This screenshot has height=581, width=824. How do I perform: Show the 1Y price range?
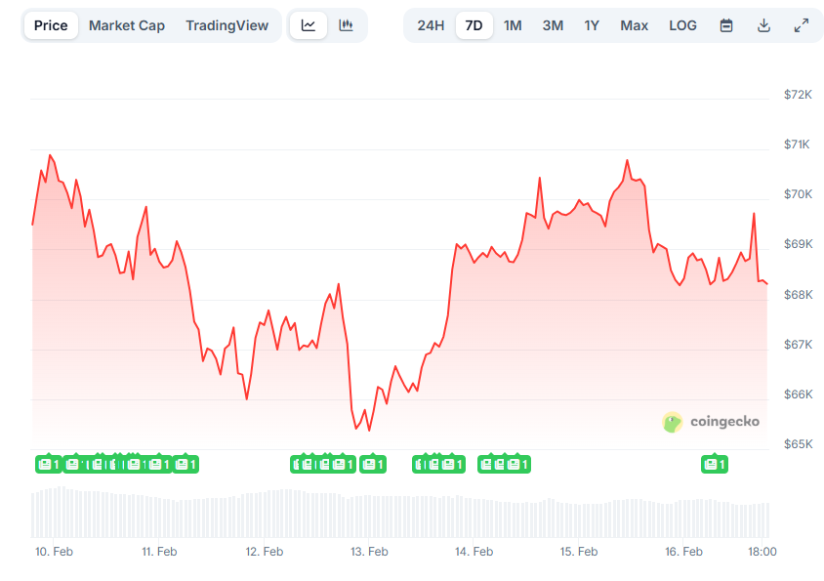[592, 25]
